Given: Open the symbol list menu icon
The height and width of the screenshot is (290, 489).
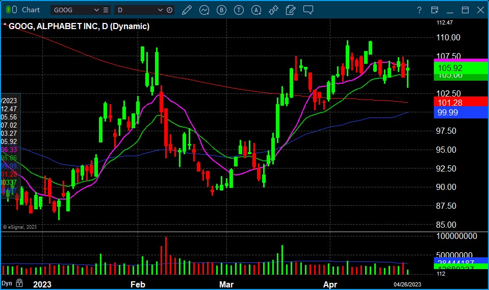Looking at the screenshot, I should coord(106,10).
